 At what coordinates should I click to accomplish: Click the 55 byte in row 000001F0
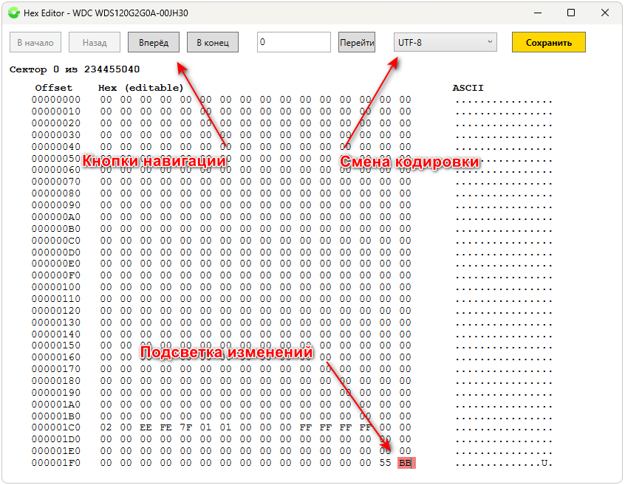pyautogui.click(x=385, y=463)
